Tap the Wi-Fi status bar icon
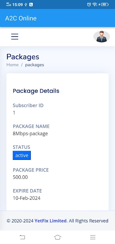This screenshot has width=115, height=244. [x=95, y=5]
